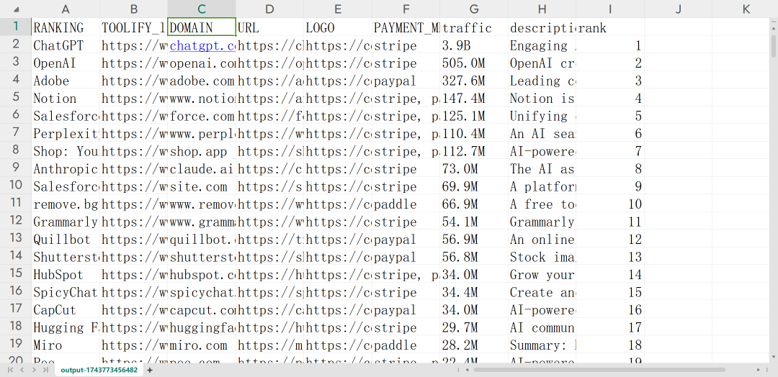Click the 505.0M traffic cell
Image resolution: width=778 pixels, height=377 pixels.
tap(474, 63)
